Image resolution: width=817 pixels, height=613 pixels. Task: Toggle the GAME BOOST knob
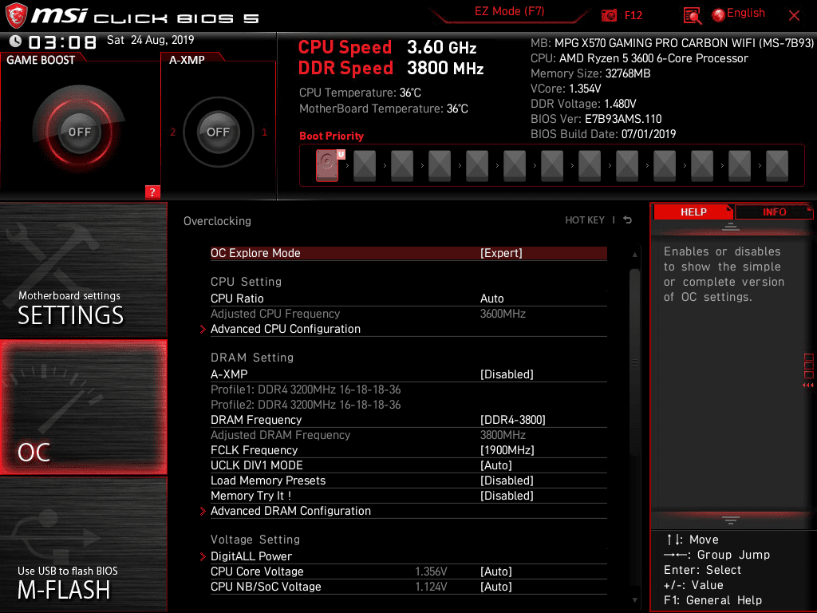79,132
